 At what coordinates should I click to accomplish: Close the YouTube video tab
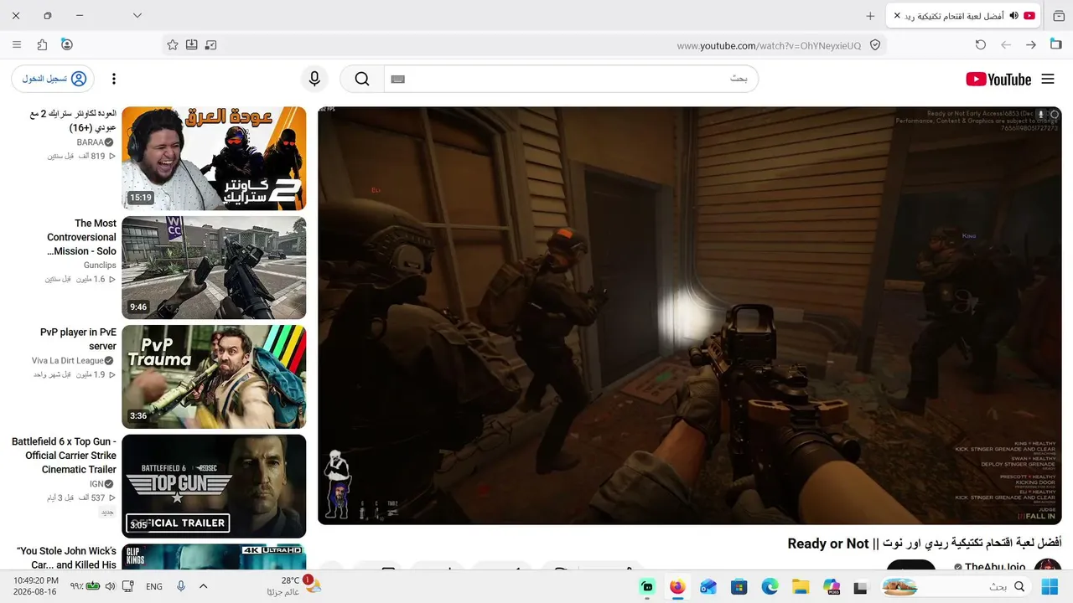[x=897, y=16]
